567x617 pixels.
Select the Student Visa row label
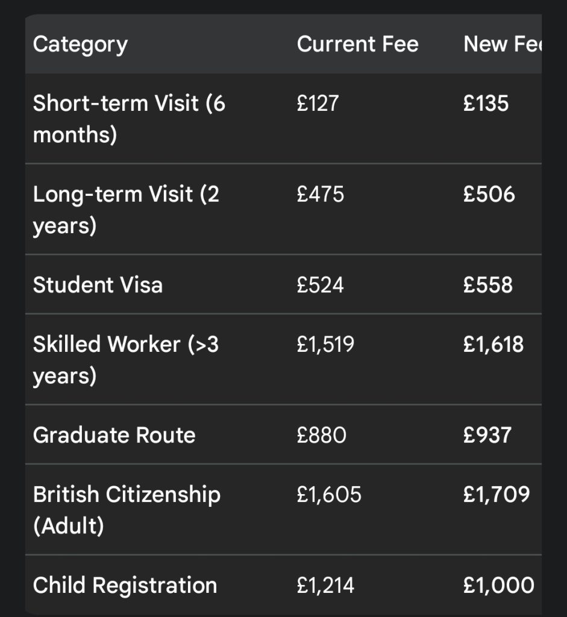[98, 285]
